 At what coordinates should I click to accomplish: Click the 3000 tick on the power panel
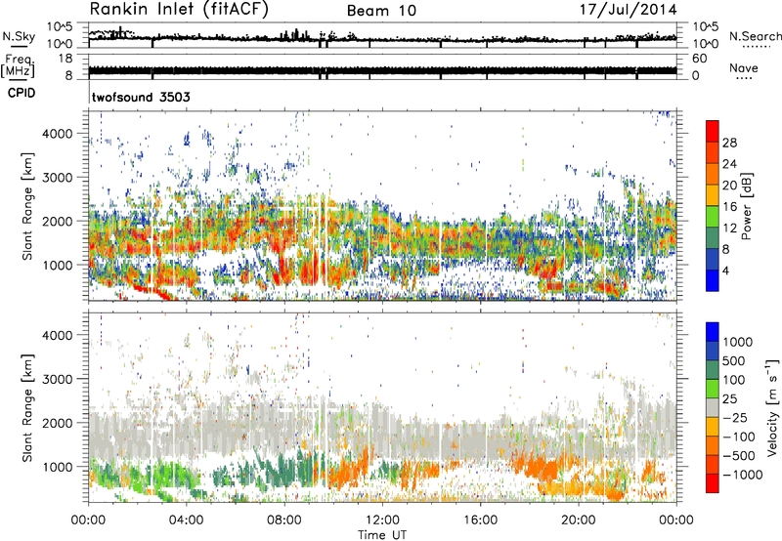point(58,178)
